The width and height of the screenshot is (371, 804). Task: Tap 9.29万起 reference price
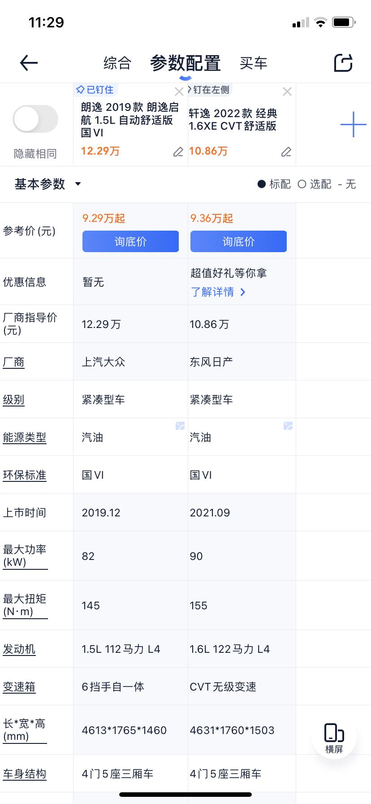point(104,218)
